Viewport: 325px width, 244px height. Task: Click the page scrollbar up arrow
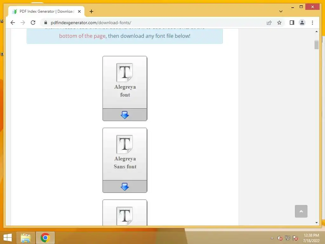[316, 31]
